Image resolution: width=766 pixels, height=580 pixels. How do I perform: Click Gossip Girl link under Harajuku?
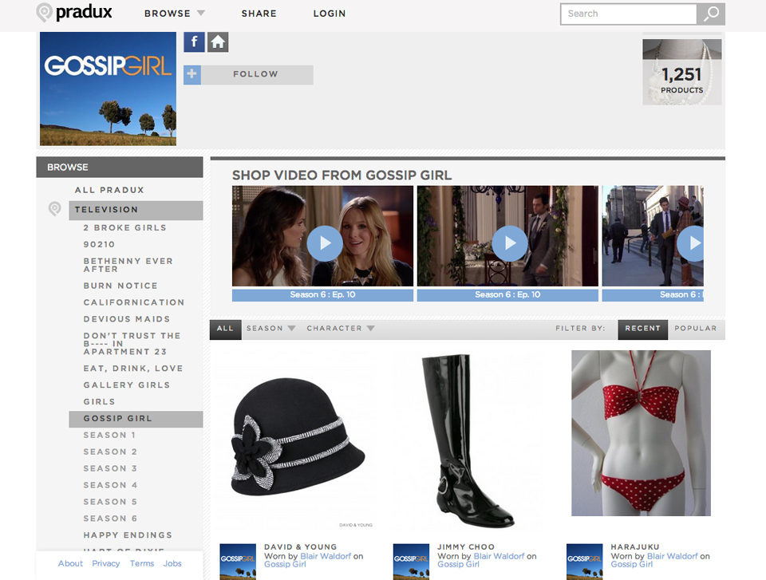pyautogui.click(x=632, y=564)
